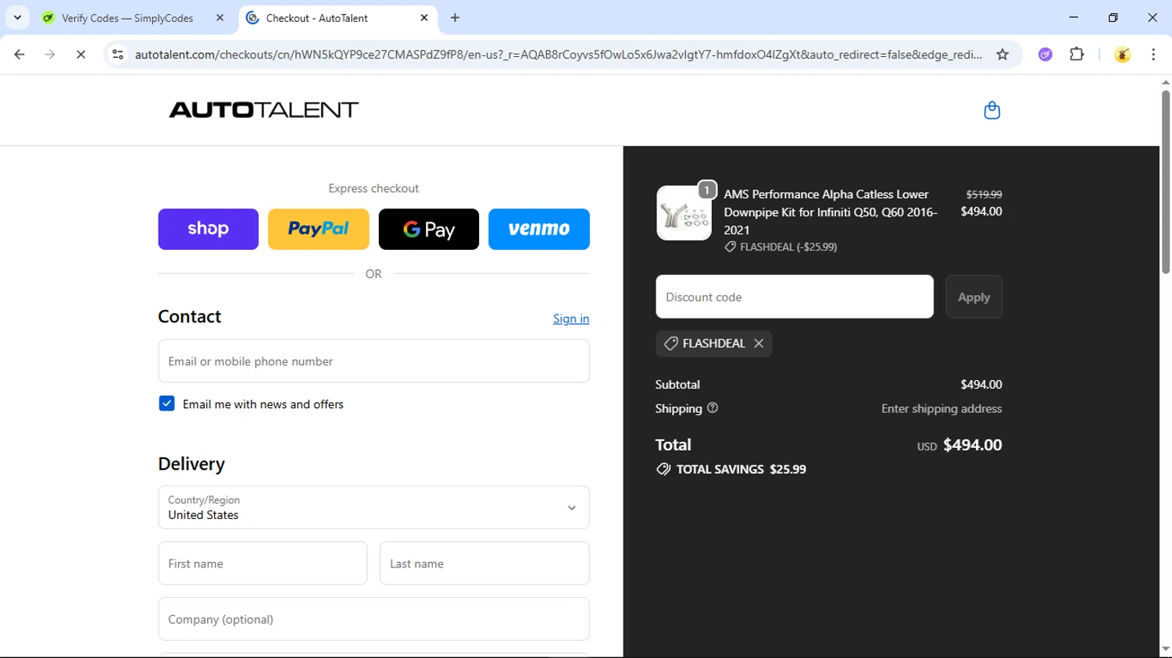Switch to the Verify Codes — SimplyCodes tab

tap(127, 18)
